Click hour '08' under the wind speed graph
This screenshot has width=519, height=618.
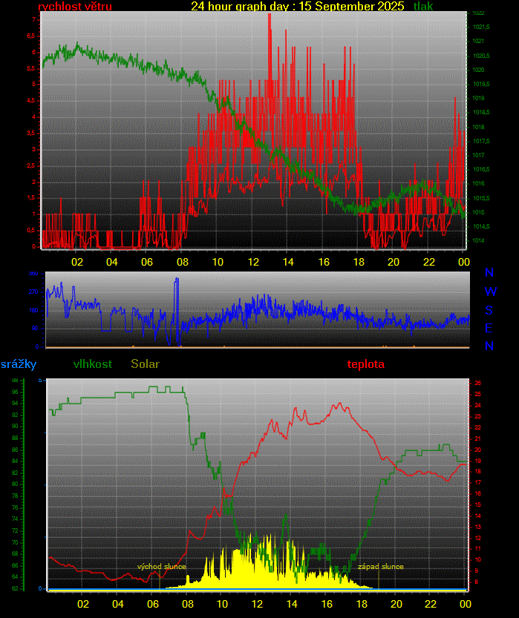coord(182,262)
